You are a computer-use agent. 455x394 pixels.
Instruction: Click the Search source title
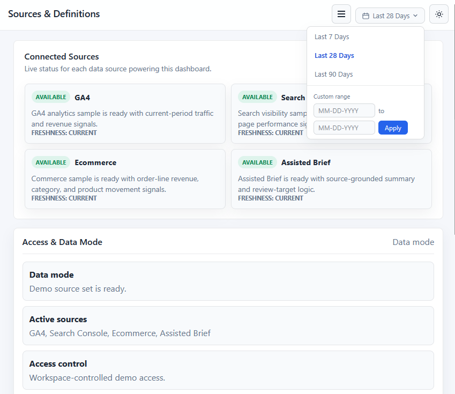click(x=293, y=98)
